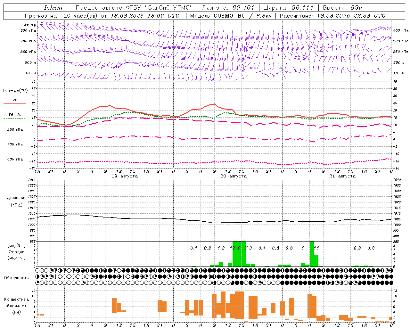The height and width of the screenshot is (328, 410).
Task: Click the "11" precipitation value
Action: coord(316,248)
